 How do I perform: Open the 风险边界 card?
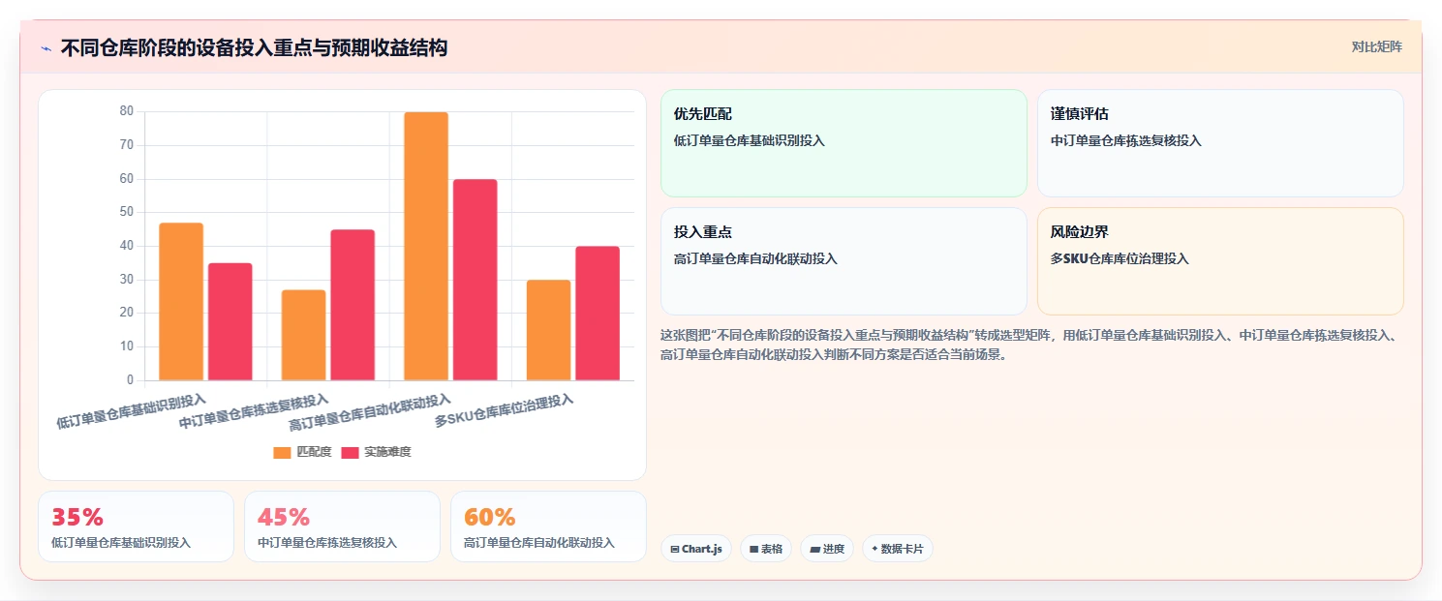click(x=1220, y=261)
